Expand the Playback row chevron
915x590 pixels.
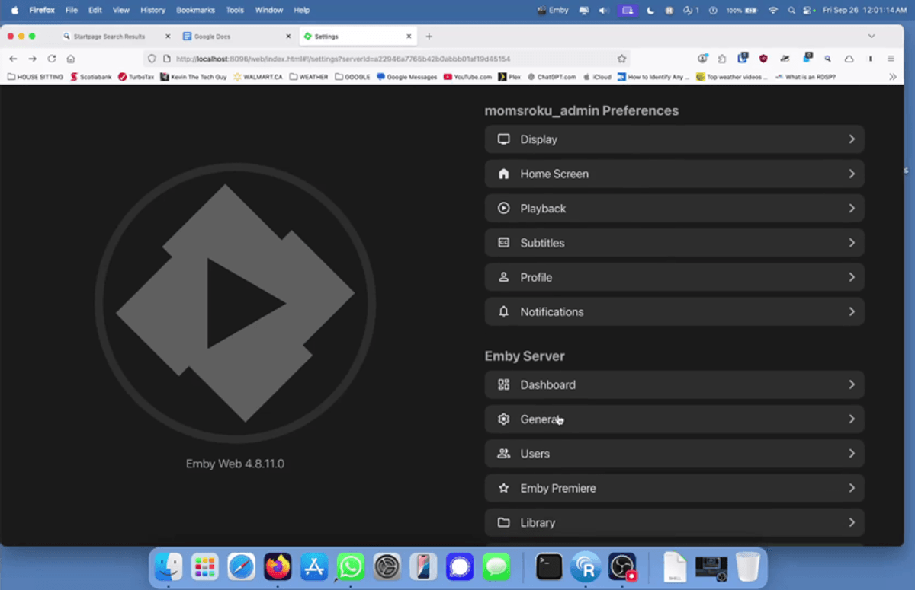click(x=851, y=209)
